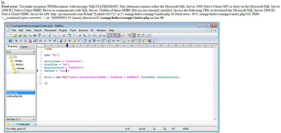Screen dimensions: 281x133
Task: Insert bold tag with B icon
Action: pyautogui.click(x=16, y=41)
